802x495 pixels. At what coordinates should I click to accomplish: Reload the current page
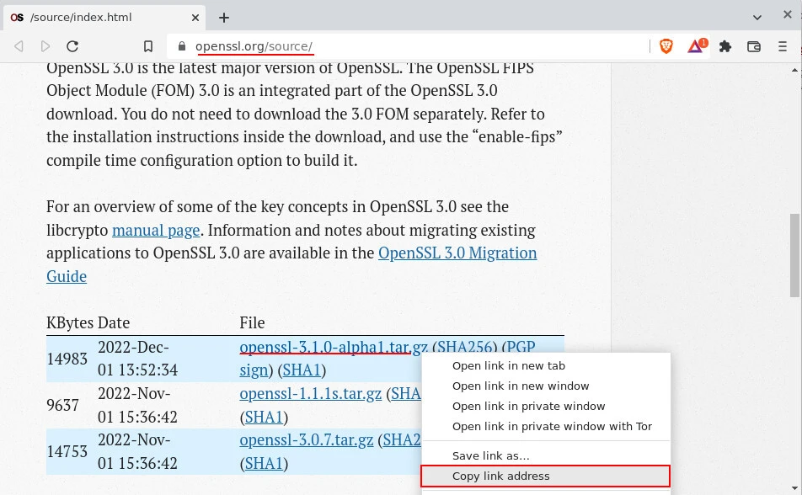tap(72, 47)
